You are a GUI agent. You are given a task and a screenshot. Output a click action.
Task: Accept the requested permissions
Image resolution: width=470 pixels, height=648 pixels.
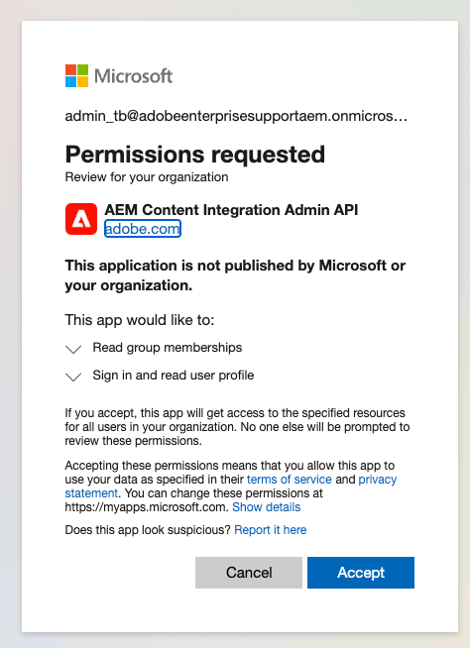(x=361, y=573)
